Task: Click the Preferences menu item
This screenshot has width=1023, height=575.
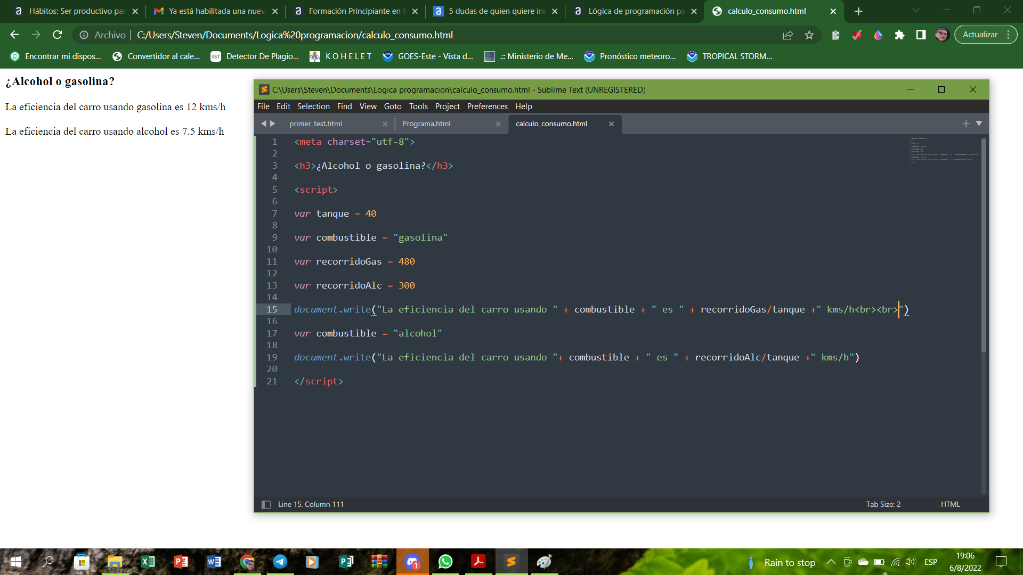Action: (487, 106)
